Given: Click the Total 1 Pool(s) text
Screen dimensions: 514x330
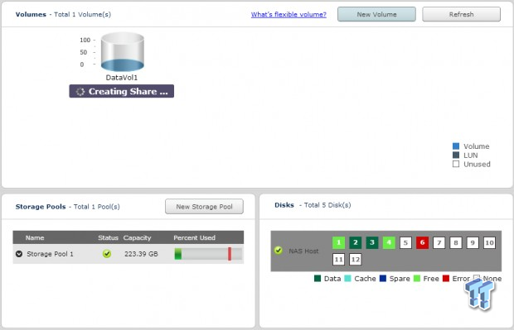Looking at the screenshot, I should tap(97, 207).
